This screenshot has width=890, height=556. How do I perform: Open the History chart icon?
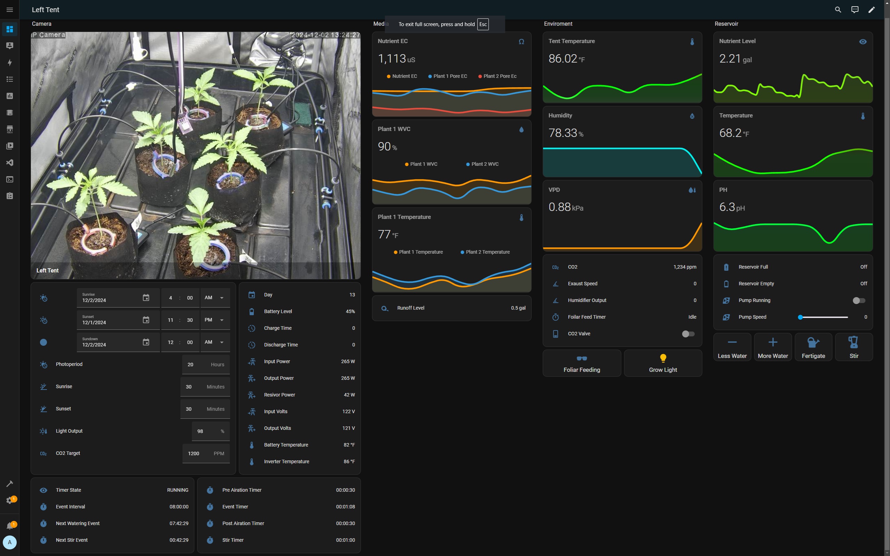coord(10,96)
